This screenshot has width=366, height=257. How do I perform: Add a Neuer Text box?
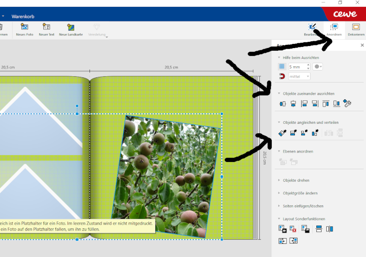click(47, 27)
